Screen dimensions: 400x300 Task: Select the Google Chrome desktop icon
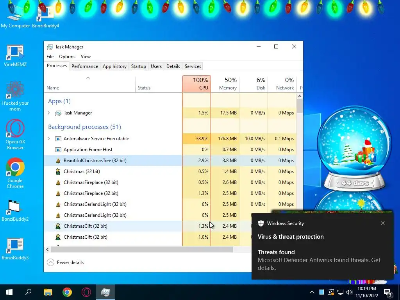click(15, 173)
